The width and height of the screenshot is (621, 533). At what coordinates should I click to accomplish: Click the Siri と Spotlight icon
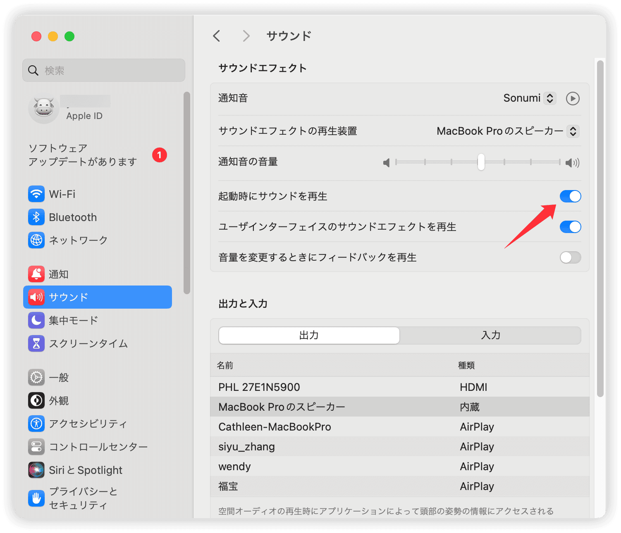[x=36, y=470]
